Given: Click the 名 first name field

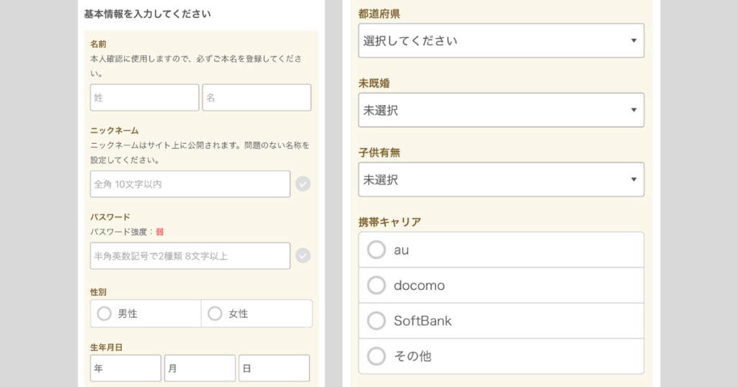Looking at the screenshot, I should coord(257,98).
